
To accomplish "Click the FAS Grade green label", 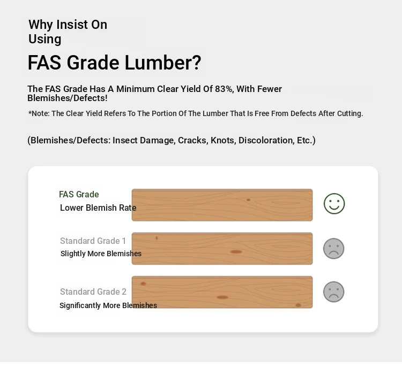I will [x=79, y=195].
